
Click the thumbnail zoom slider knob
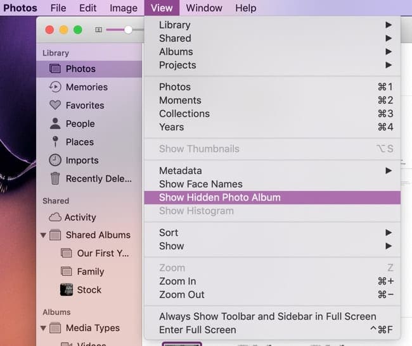(x=128, y=30)
